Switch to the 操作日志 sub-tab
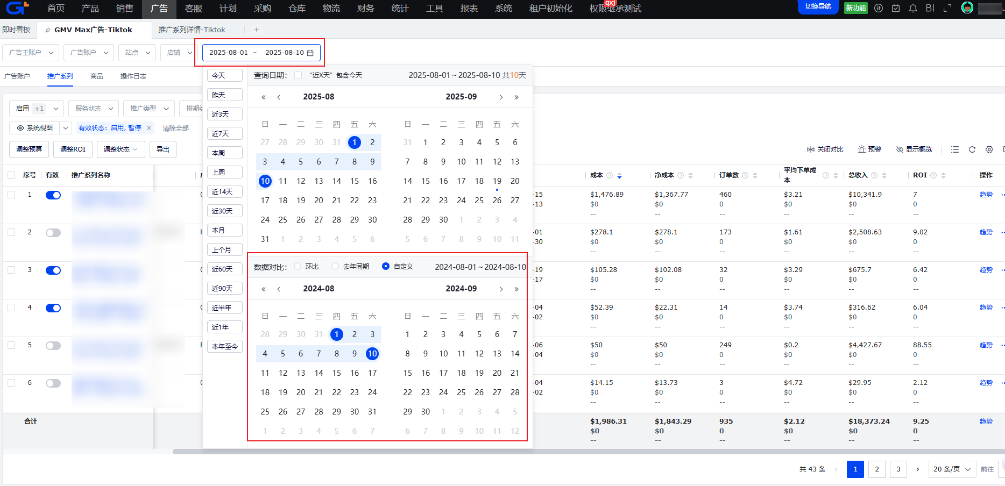Image resolution: width=1005 pixels, height=486 pixels. point(133,76)
